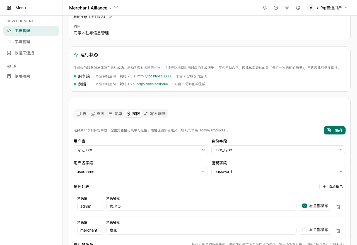Open the 用户表 sys_user dropdown

[141, 150]
